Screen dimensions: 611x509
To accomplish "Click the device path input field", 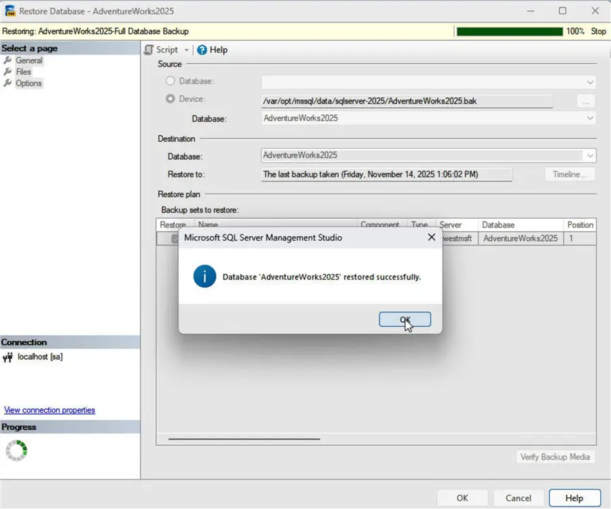I will [407, 101].
